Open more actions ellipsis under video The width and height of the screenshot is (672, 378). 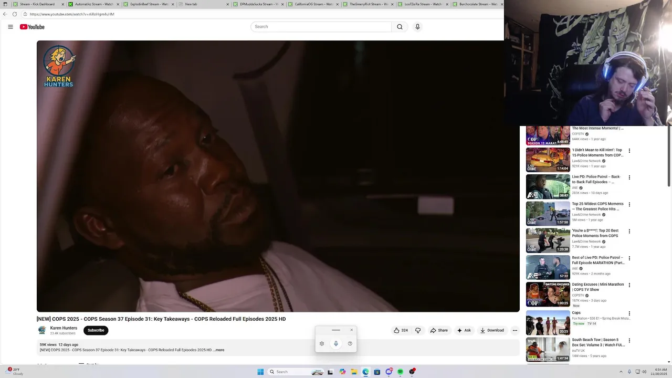tap(515, 330)
